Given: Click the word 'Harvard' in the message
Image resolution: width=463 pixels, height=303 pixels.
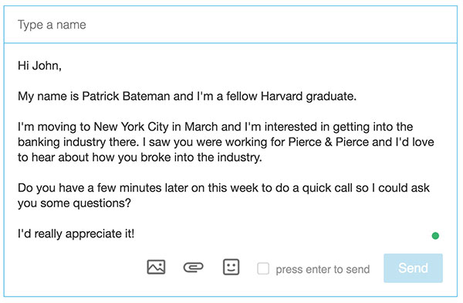Looking at the screenshot, I should tap(282, 96).
